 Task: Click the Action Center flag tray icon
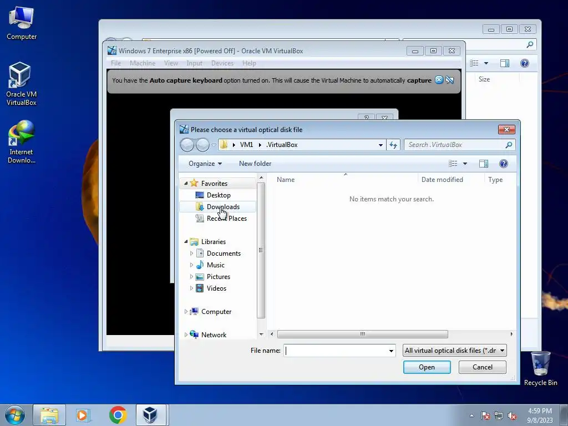coord(485,416)
